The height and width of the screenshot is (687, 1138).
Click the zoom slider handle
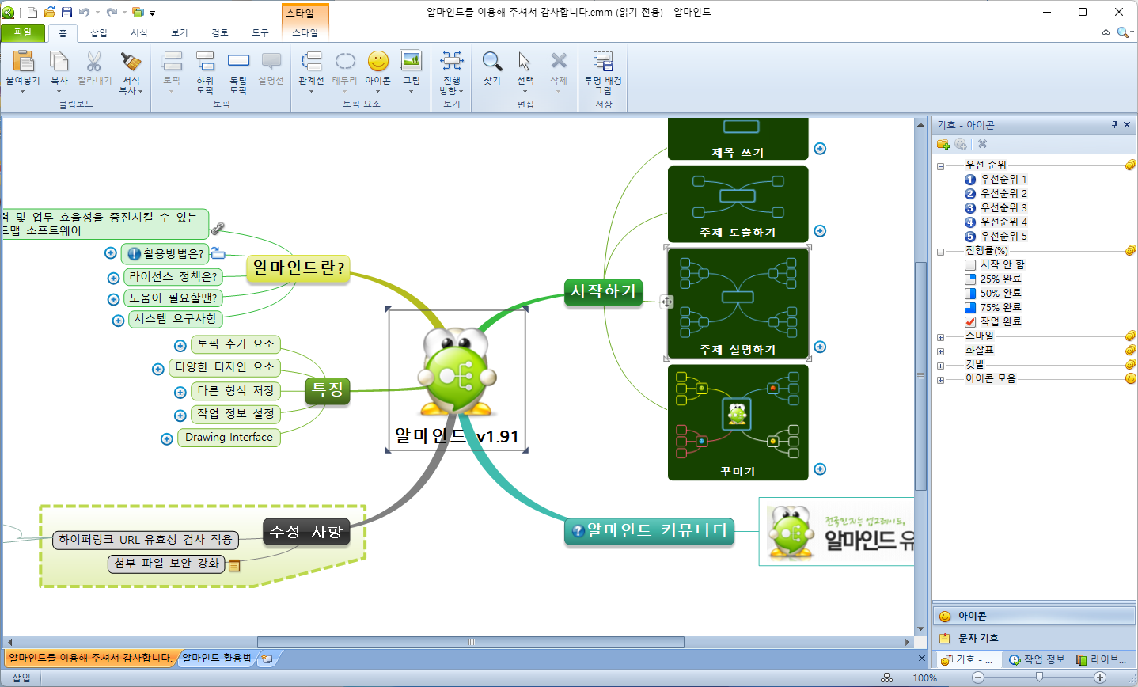[1039, 678]
